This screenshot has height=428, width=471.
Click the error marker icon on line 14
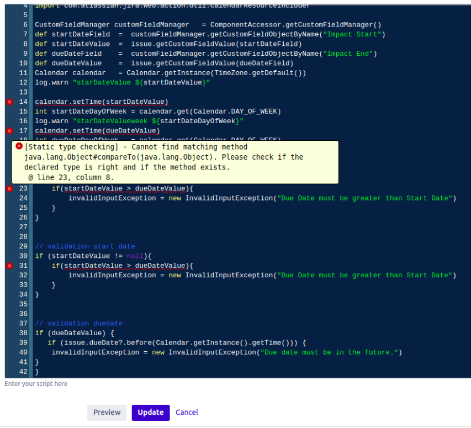pos(9,102)
